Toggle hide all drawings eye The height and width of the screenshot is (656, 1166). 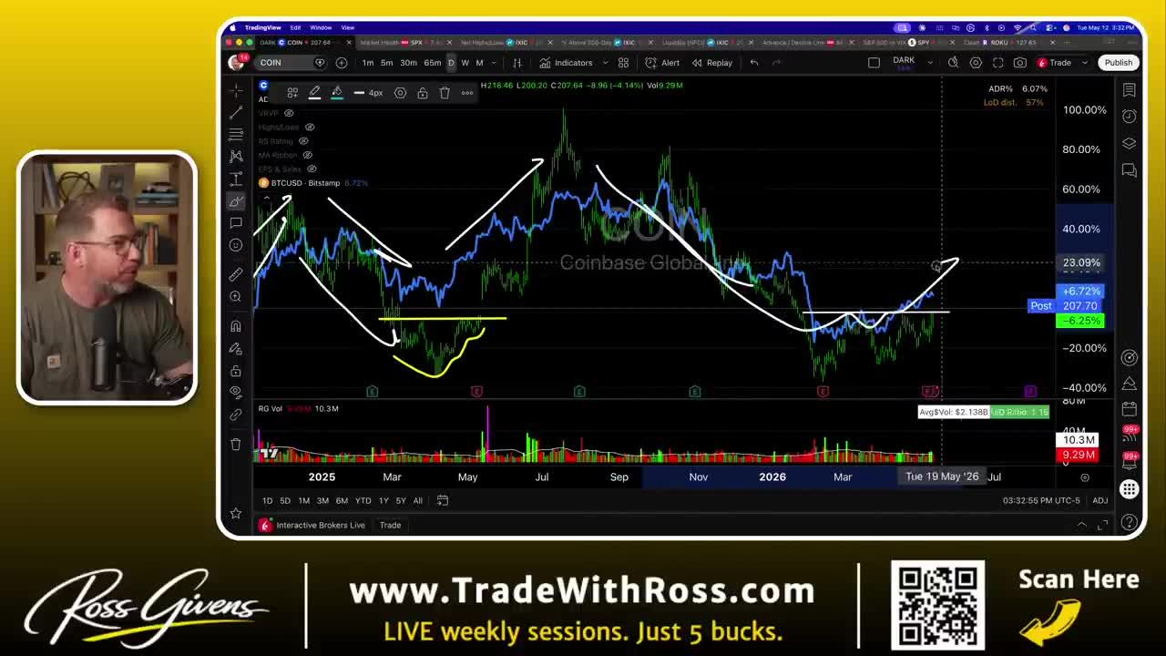pos(236,392)
